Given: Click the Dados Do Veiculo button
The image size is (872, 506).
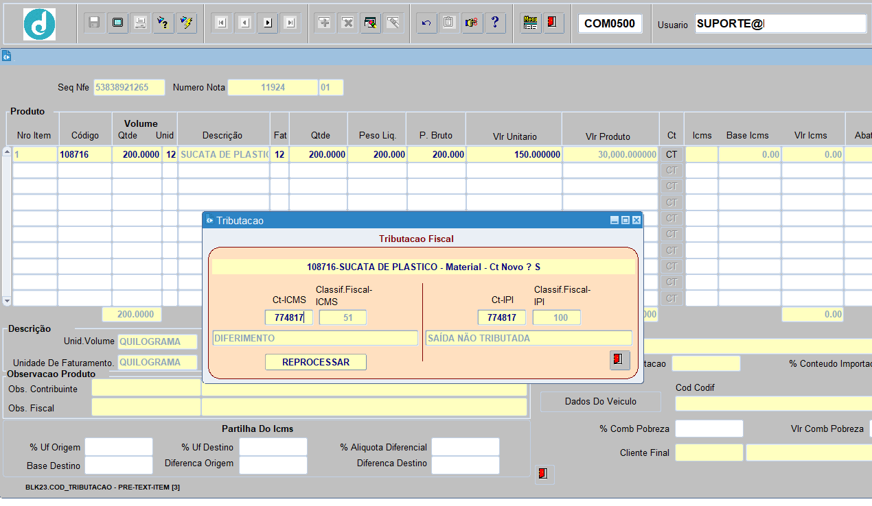Looking at the screenshot, I should coord(601,401).
